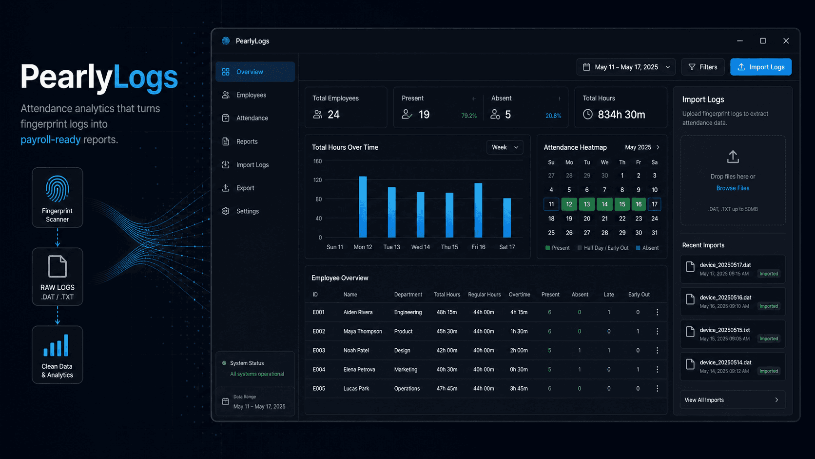The width and height of the screenshot is (815, 459).
Task: Open row menu for Maya Thompson
Action: pyautogui.click(x=657, y=331)
